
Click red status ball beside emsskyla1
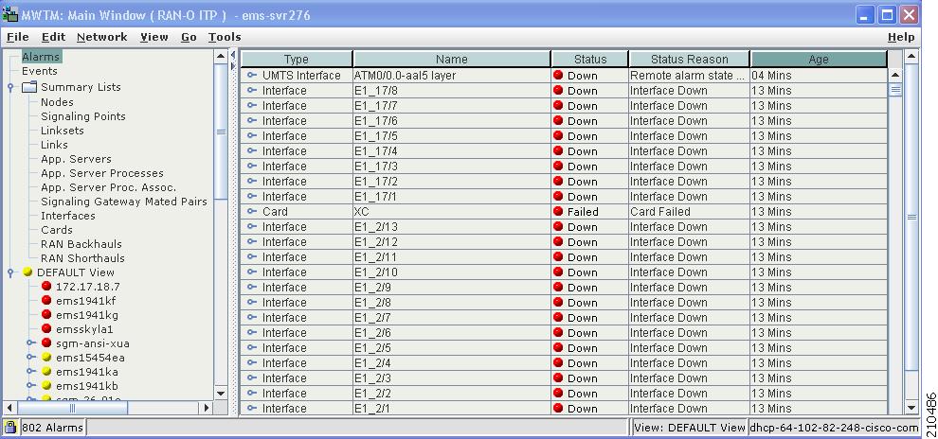point(46,329)
